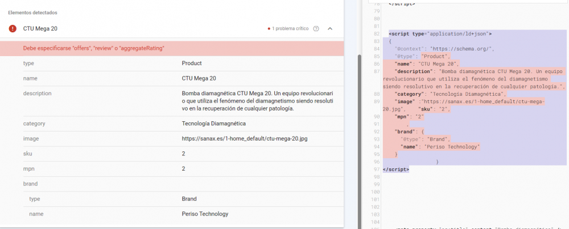Click the opening script application/ld+json tag

click(440, 33)
